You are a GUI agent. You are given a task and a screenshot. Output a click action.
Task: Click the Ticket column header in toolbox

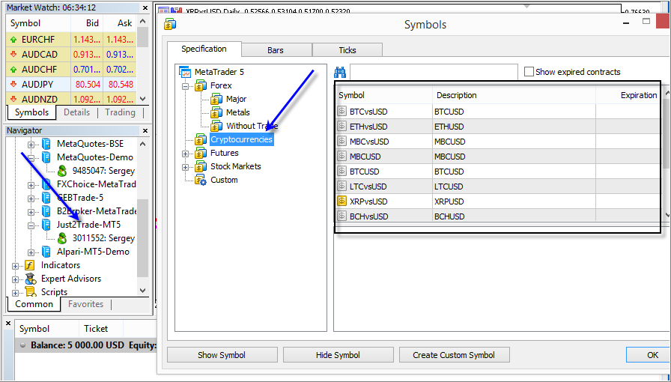(x=101, y=329)
